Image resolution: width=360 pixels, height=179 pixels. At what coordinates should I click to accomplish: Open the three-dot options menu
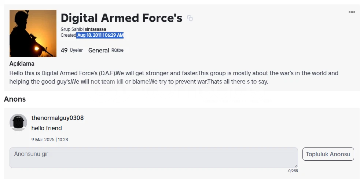(x=352, y=12)
